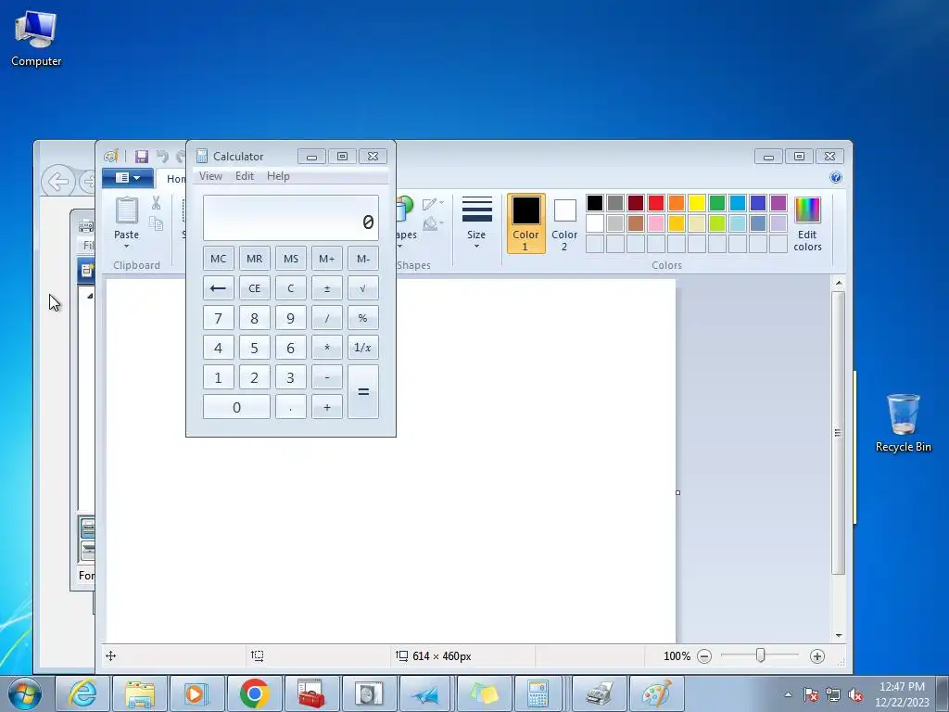Screen dimensions: 949x712
Task: Open Calculator View menu
Action: [210, 176]
